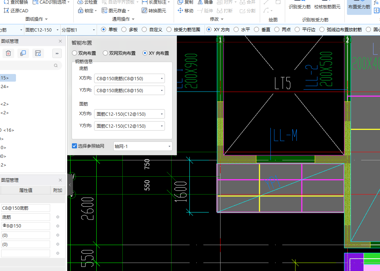The height and width of the screenshot is (271, 380).
Task: Expand the 图纸操作 group menu
Action: click(x=36, y=19)
